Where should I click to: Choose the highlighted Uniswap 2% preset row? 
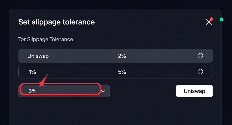(157, 56)
